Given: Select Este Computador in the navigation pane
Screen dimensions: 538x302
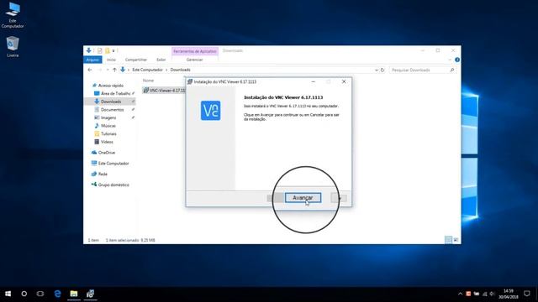Looking at the screenshot, I should pos(113,164).
